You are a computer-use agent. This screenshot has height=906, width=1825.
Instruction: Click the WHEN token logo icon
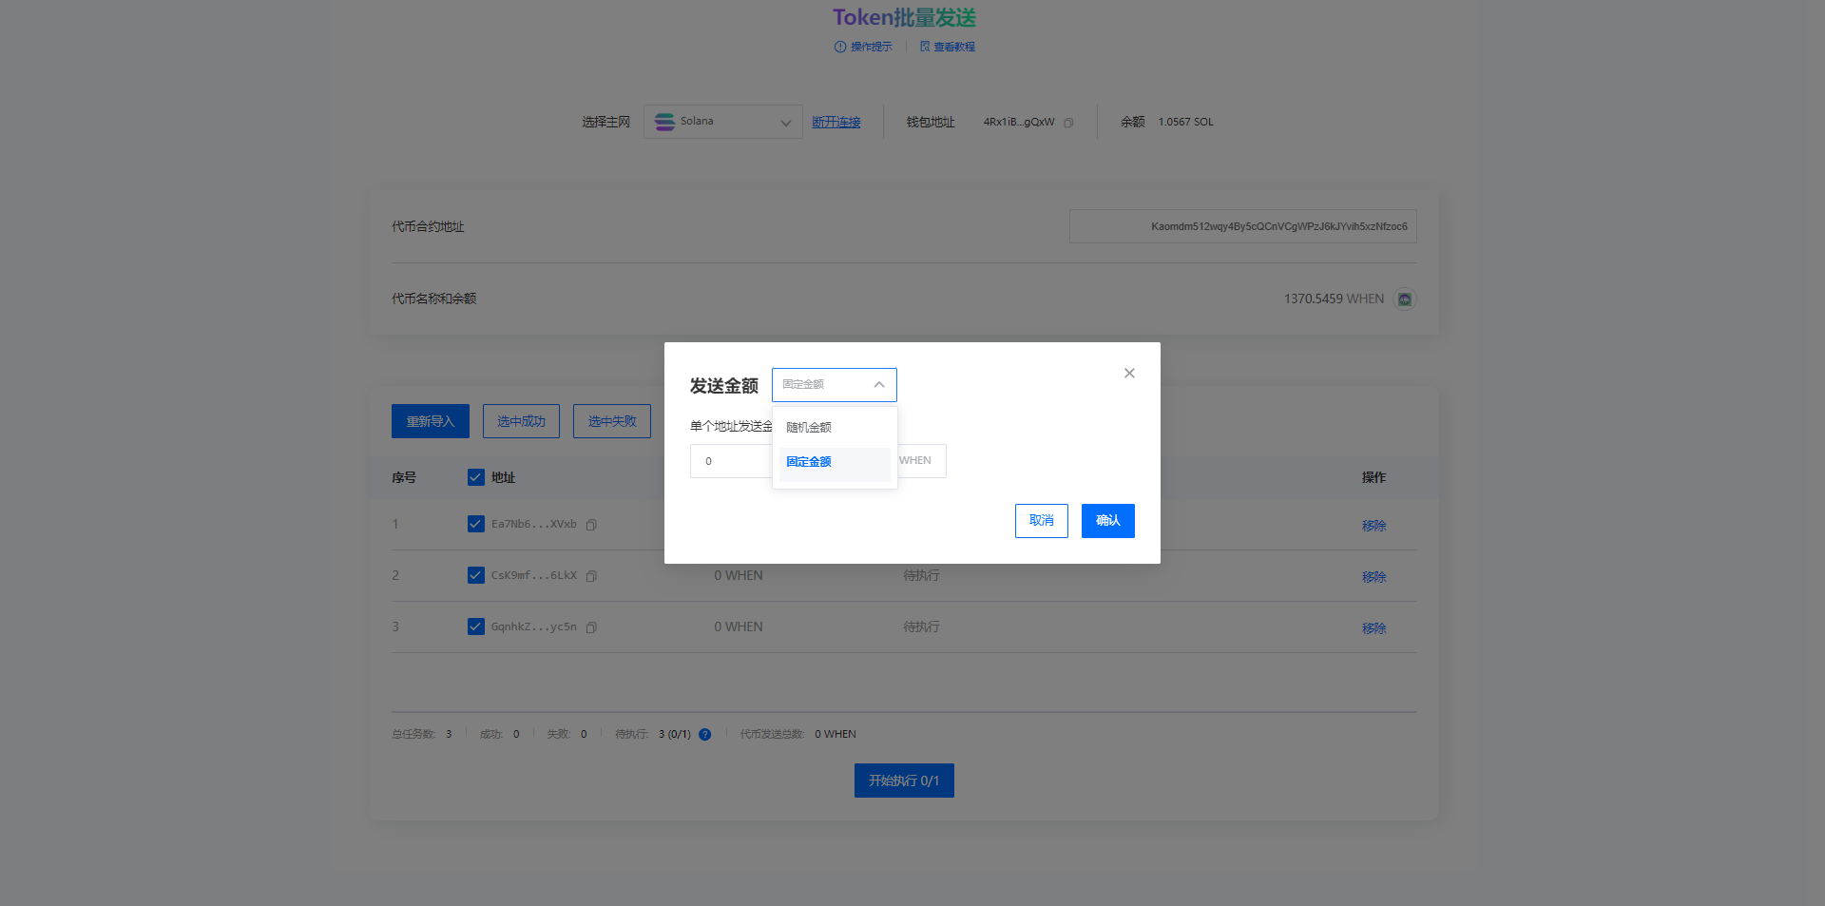pos(1404,299)
